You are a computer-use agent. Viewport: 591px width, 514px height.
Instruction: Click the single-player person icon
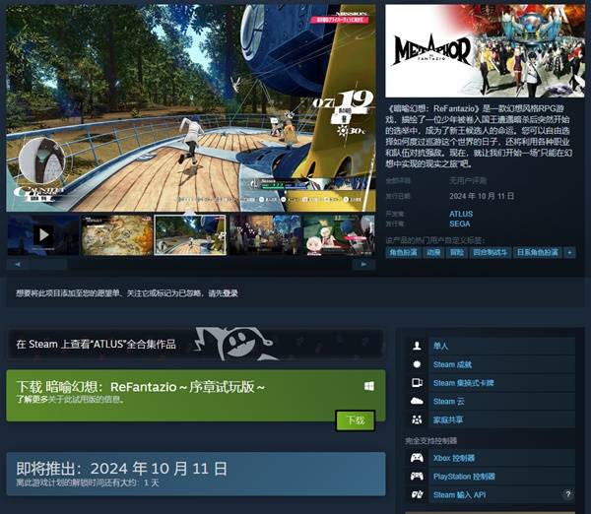(x=417, y=346)
